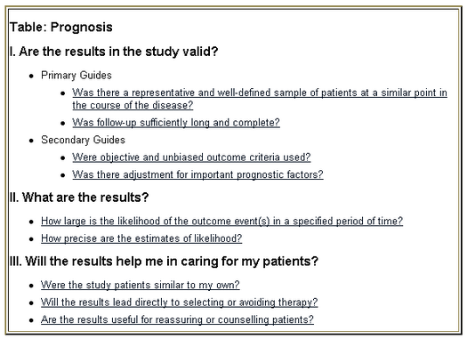The width and height of the screenshot is (467, 339).
Task: Click heading 'III. Will the results help me'
Action: (164, 262)
